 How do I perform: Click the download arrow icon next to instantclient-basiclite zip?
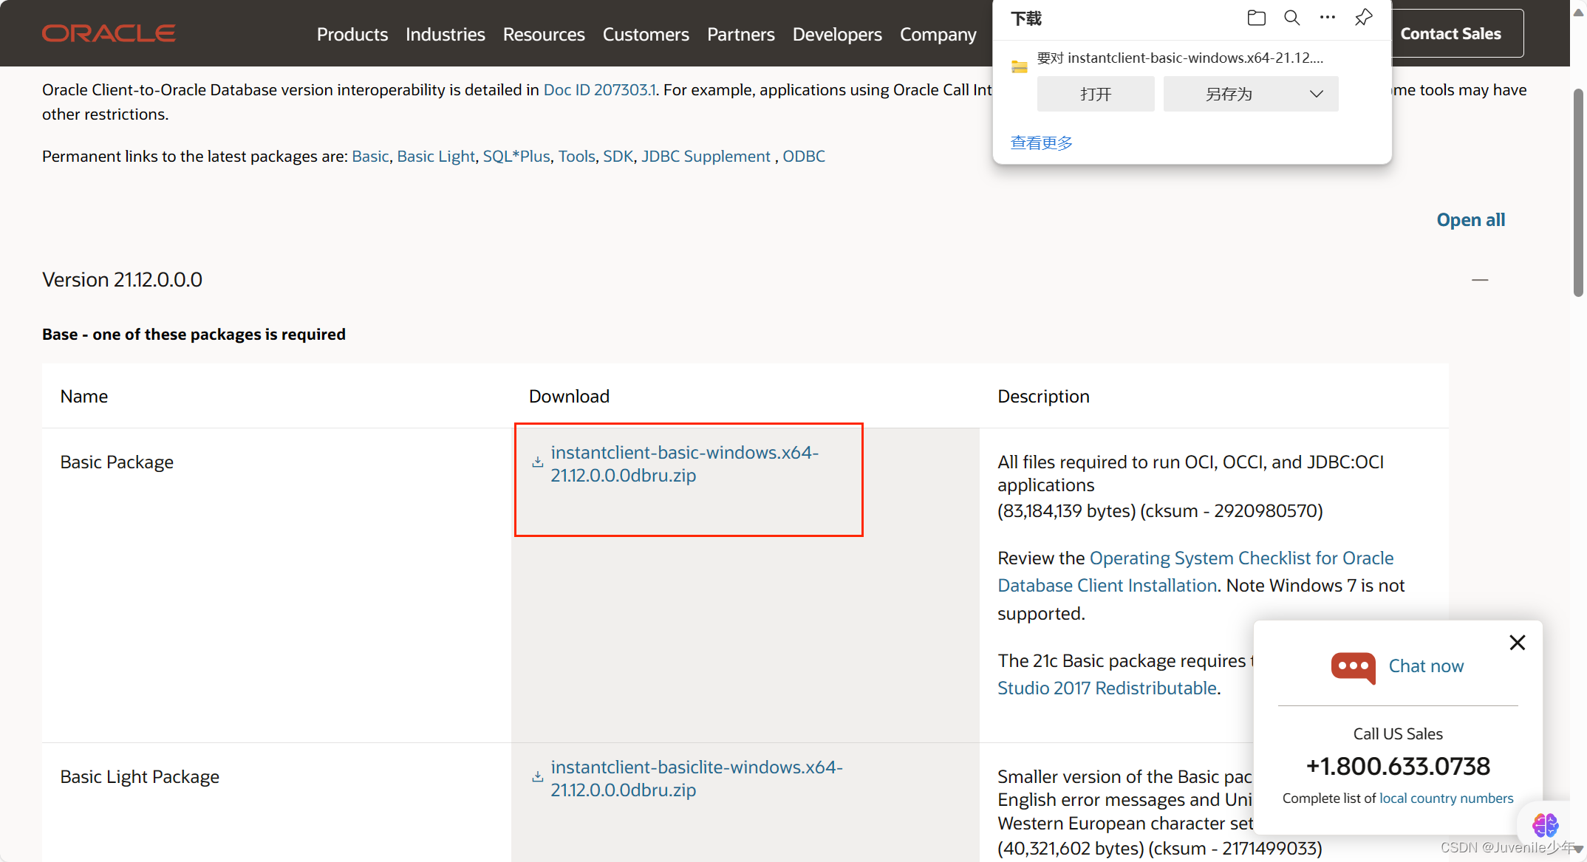pyautogui.click(x=538, y=777)
